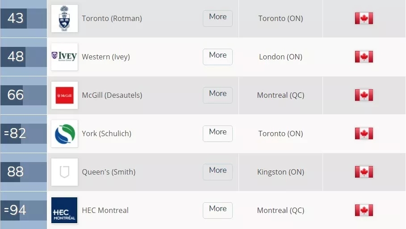The width and height of the screenshot is (406, 229).
Task: Expand More details for Western (Ivey)
Action: 218,57
